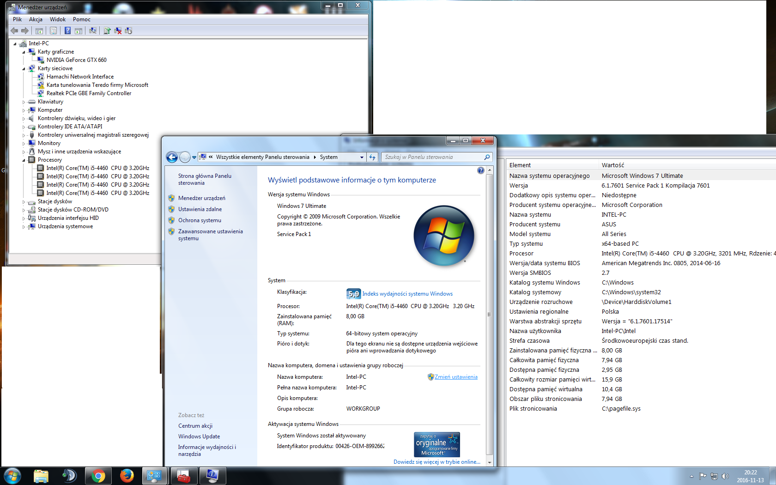
Task: Switch to Google Chrome on the taskbar
Action: pyautogui.click(x=98, y=476)
